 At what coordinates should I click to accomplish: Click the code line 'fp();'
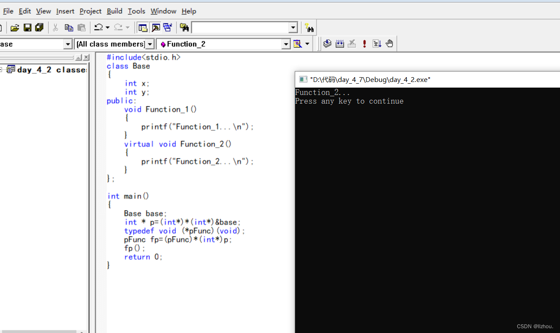[135, 248]
